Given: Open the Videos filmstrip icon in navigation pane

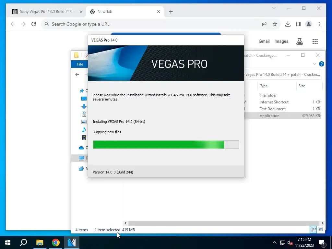Looking at the screenshot, I should click(84, 137).
